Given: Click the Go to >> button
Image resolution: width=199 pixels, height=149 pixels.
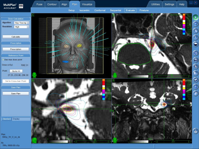Looking at the screenshot, I should tap(16, 71).
